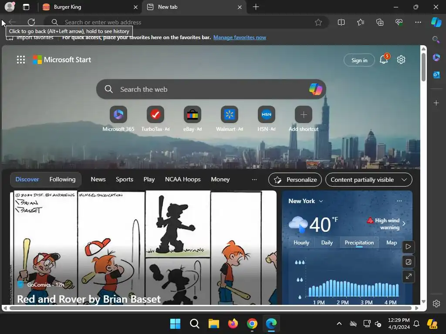
Task: Click the Personalize button
Action: tap(295, 180)
